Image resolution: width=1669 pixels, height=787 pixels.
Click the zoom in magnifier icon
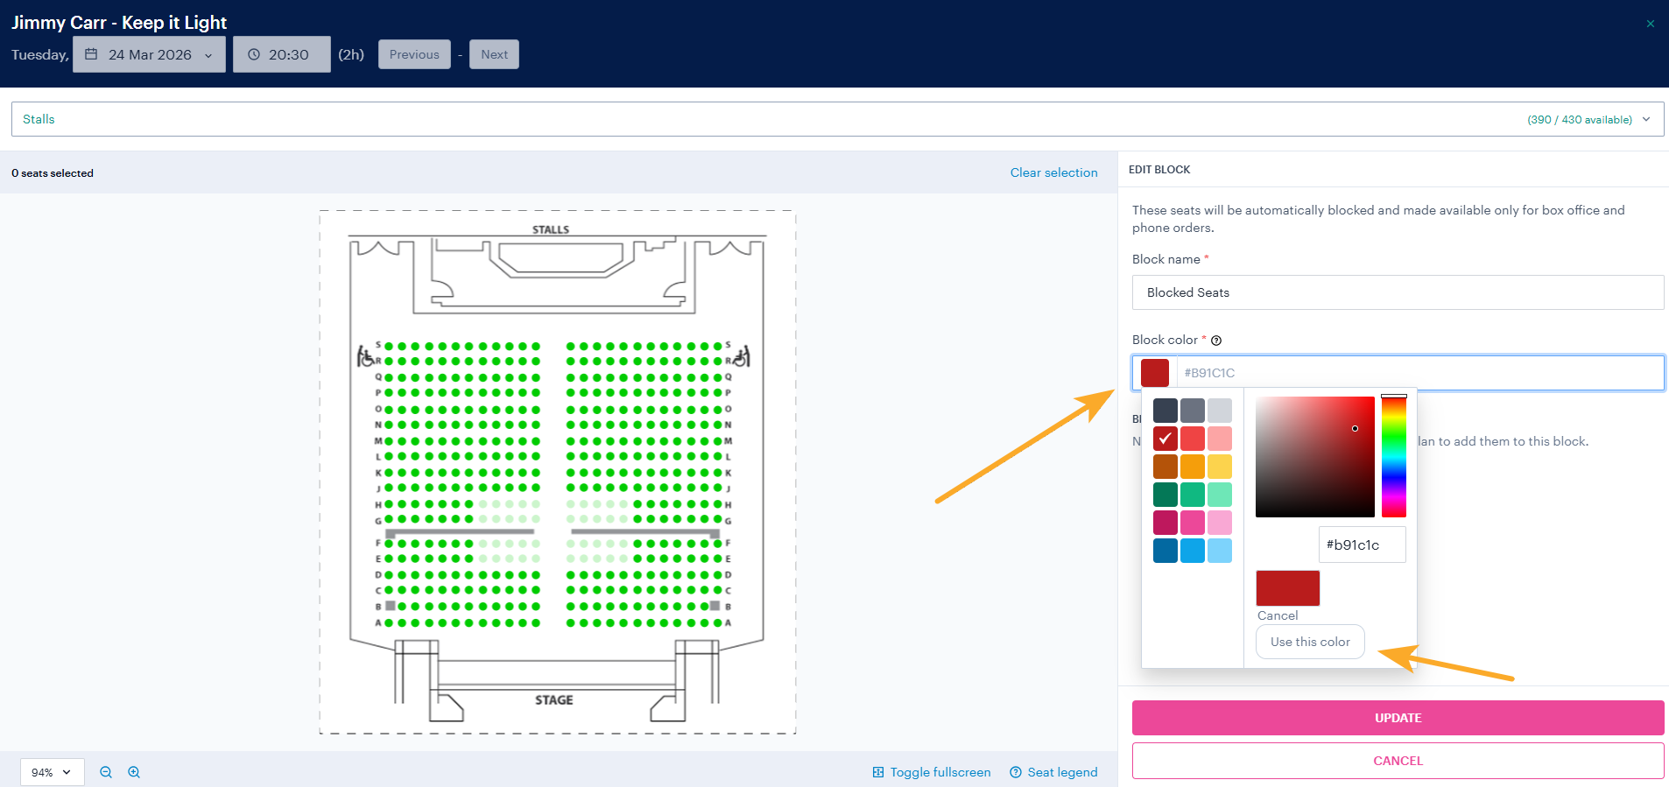(x=134, y=772)
